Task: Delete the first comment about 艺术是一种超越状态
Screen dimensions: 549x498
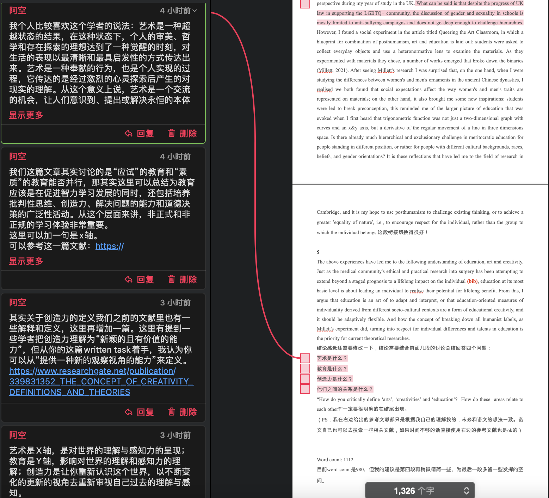Action: click(183, 133)
